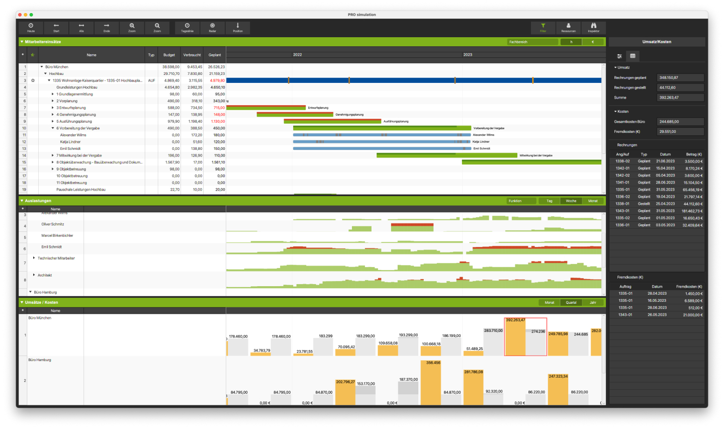This screenshot has width=724, height=429.
Task: Open the sliders settings tab in inspector
Action: [619, 56]
